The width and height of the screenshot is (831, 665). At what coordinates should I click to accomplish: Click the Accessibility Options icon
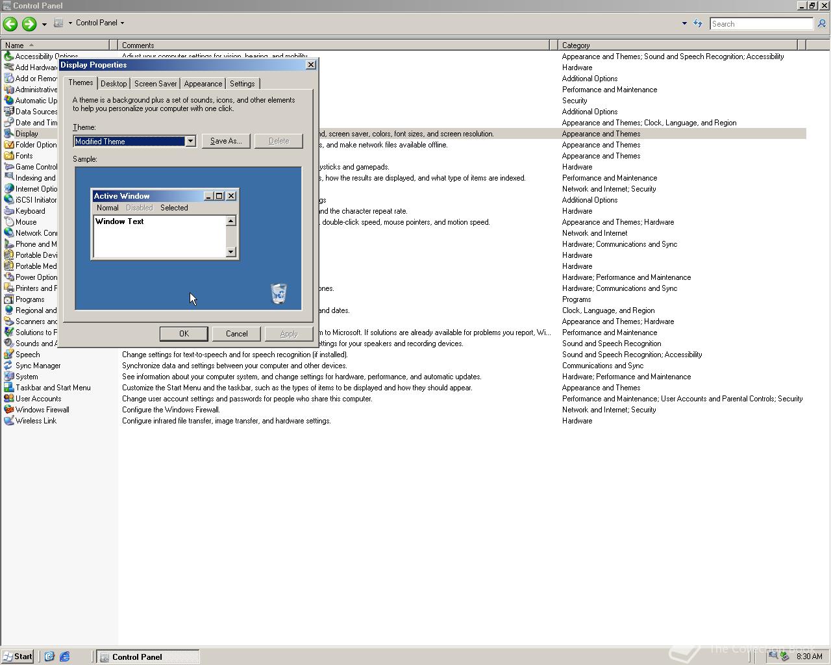pos(8,56)
